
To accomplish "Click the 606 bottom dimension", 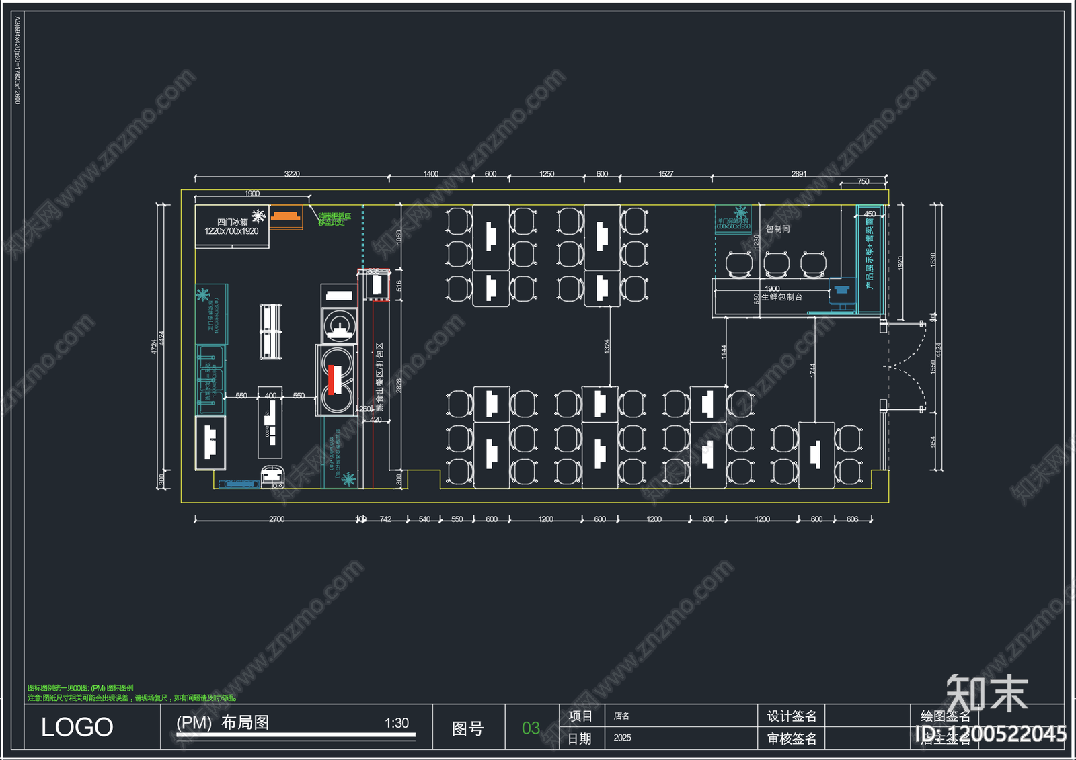I will tap(852, 519).
